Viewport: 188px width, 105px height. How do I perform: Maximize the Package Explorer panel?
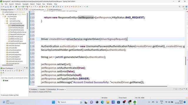[27, 9]
